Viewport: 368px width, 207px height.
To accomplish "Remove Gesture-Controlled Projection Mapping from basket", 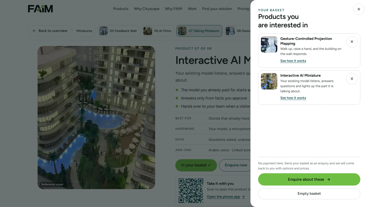I will 352,42.
